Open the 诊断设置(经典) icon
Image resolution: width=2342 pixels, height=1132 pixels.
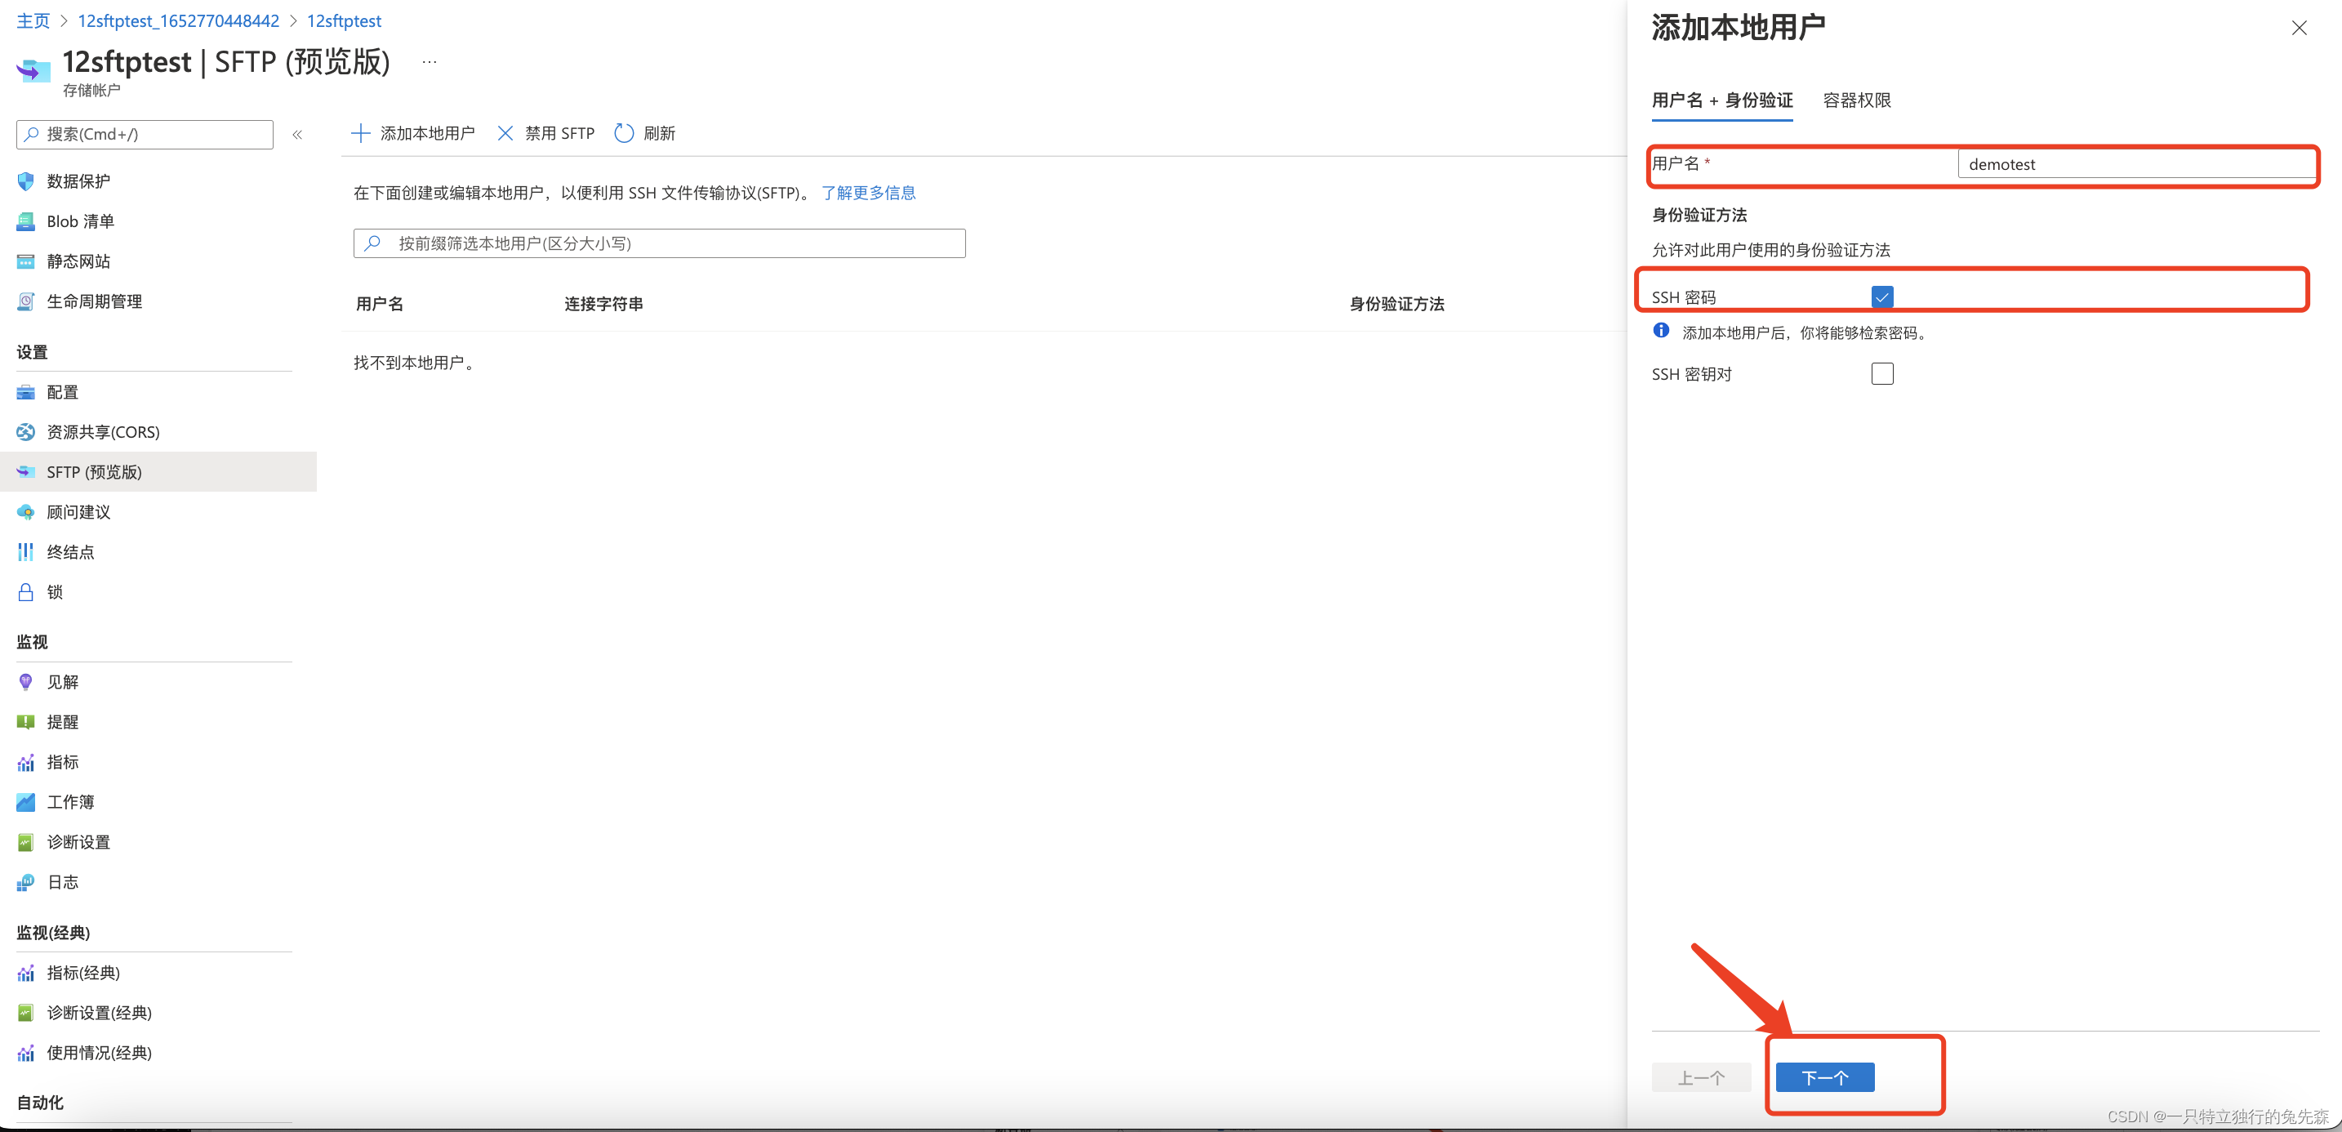pos(25,1013)
